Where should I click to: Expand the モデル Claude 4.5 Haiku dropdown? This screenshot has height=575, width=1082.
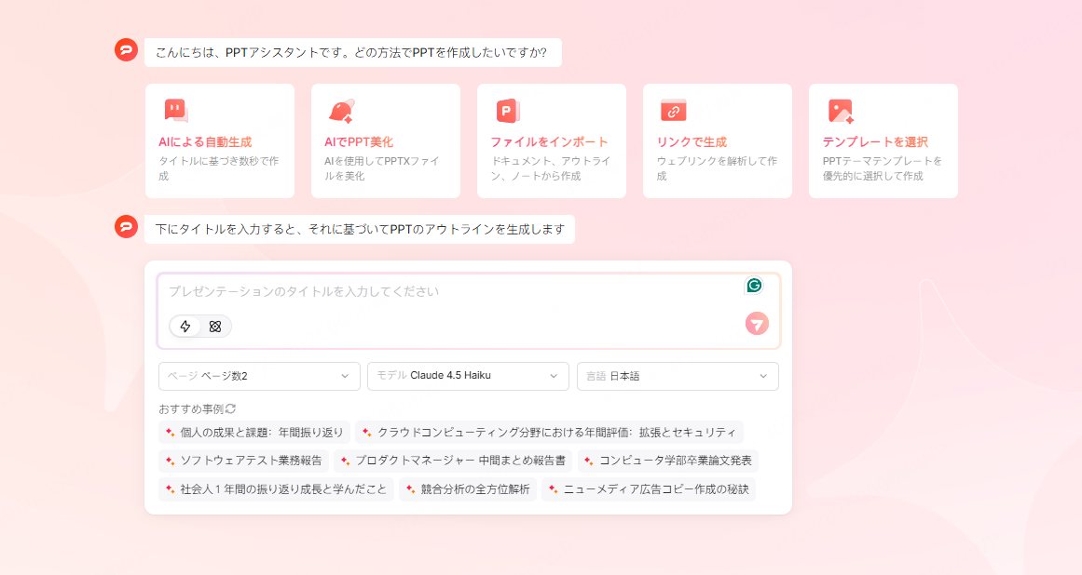click(x=468, y=376)
